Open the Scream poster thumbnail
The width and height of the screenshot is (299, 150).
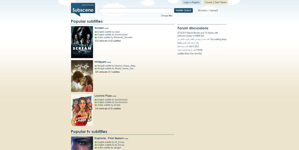click(x=82, y=42)
